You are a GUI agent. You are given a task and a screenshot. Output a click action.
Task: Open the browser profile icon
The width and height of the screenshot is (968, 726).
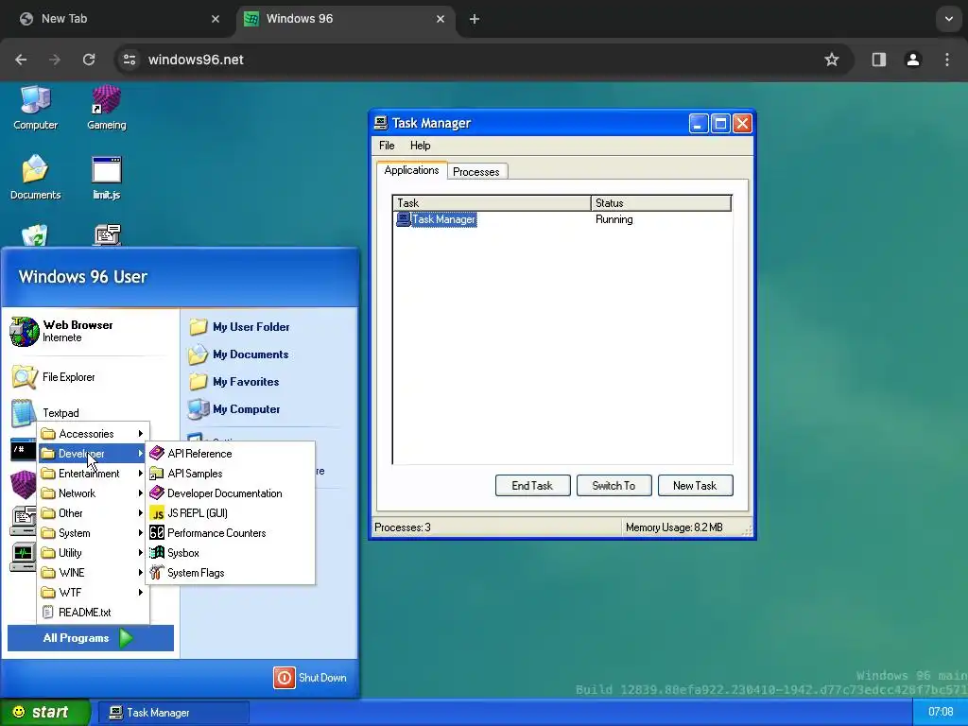pyautogui.click(x=913, y=60)
